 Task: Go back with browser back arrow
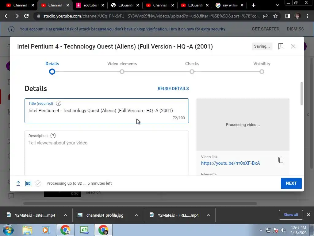pyautogui.click(x=7, y=16)
